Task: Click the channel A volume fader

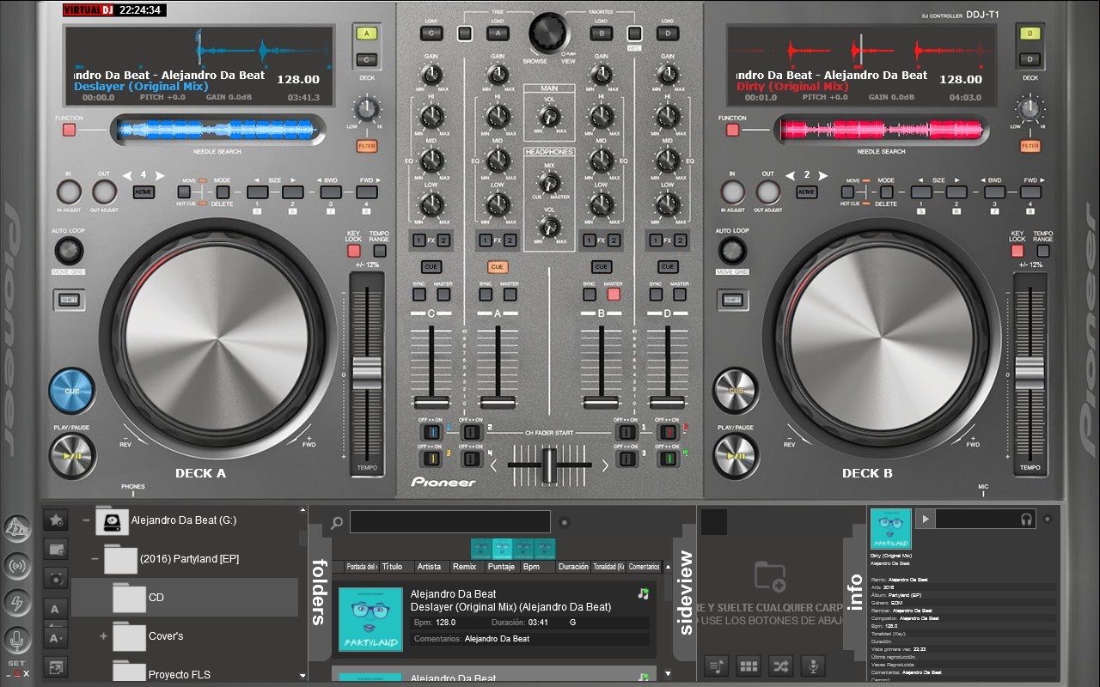Action: pyautogui.click(x=497, y=402)
